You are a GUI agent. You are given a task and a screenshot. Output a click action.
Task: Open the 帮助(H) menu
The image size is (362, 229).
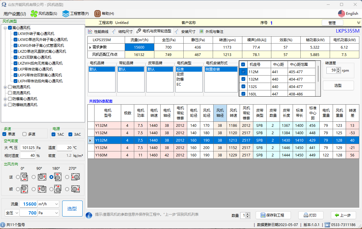[x=104, y=14]
